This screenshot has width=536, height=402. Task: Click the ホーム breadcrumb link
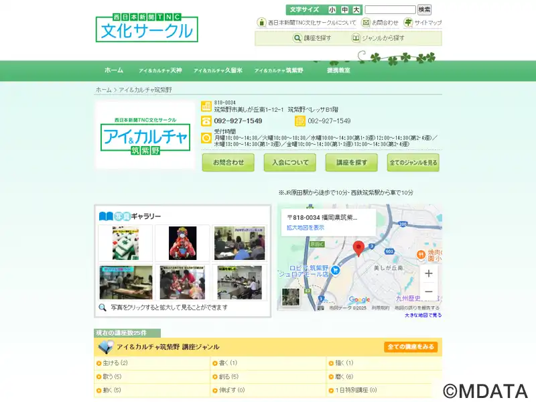[x=104, y=90]
